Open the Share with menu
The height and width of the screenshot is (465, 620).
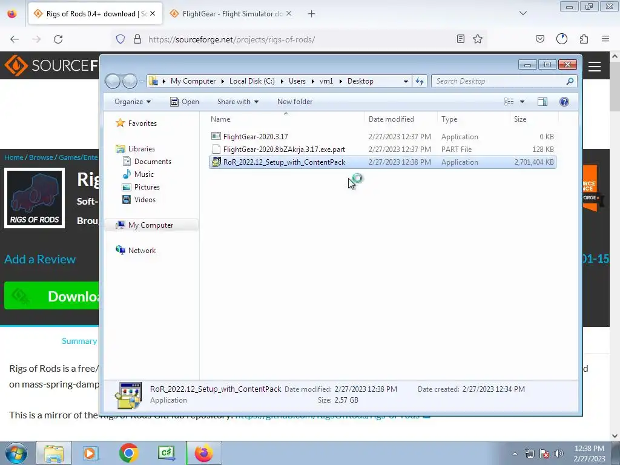[237, 102]
